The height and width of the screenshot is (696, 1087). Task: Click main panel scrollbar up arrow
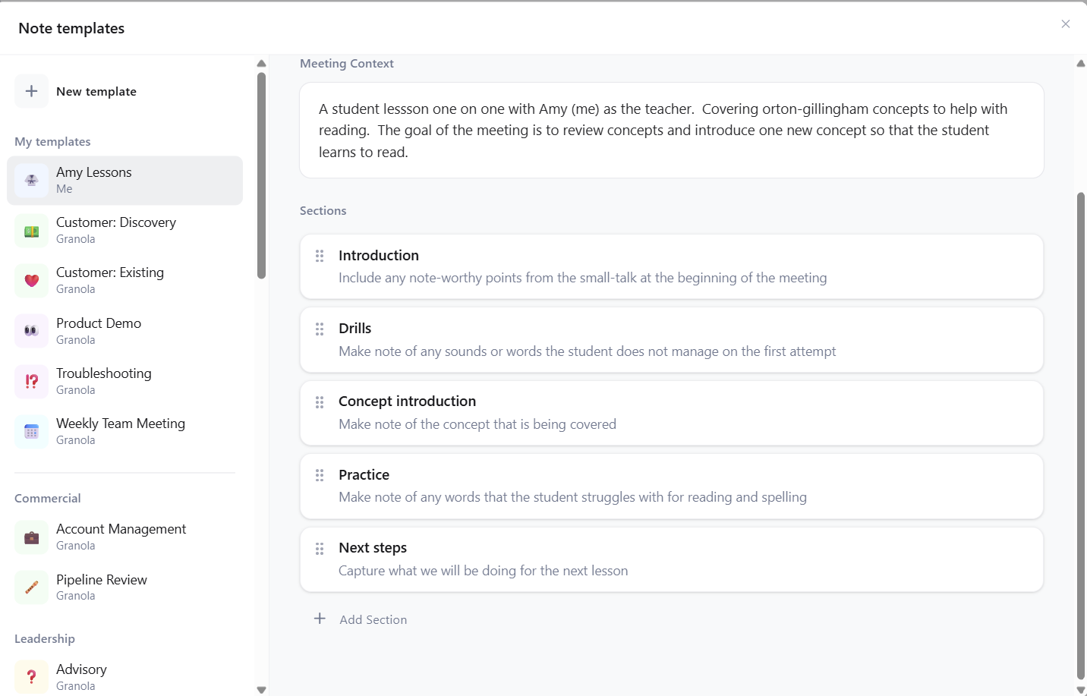point(1080,64)
